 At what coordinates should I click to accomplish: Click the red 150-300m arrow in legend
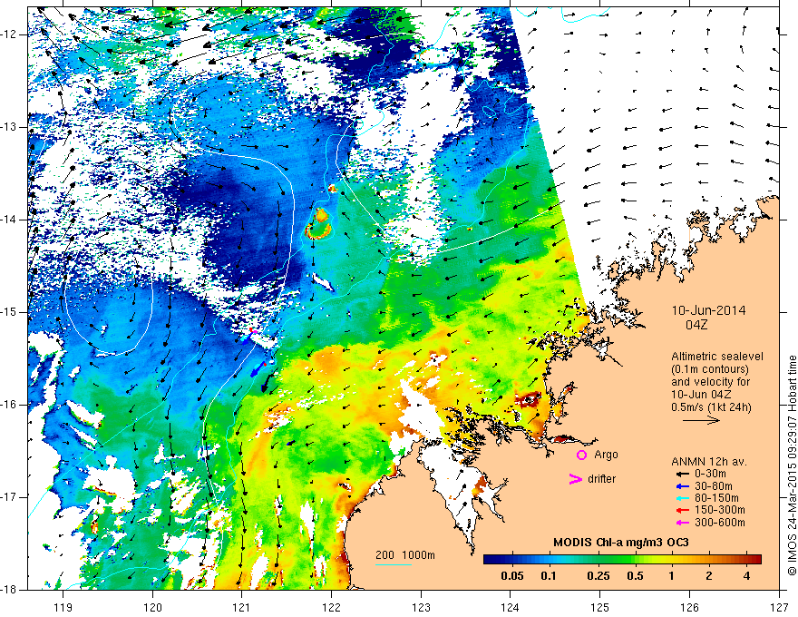[x=681, y=510]
